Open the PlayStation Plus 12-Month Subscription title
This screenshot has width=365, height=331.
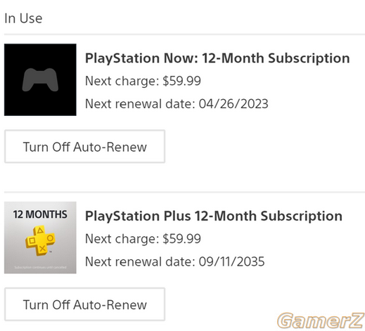[214, 216]
